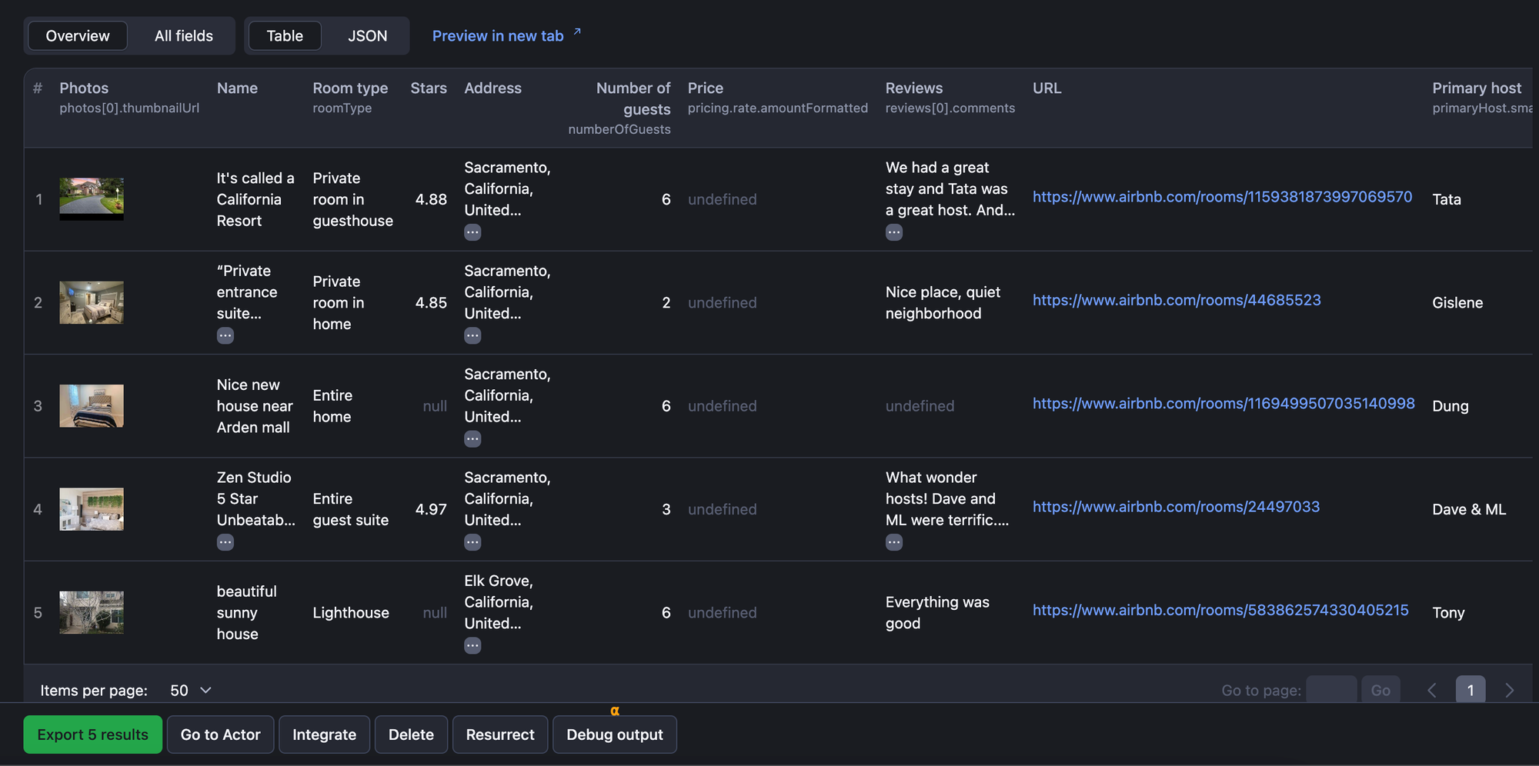The height and width of the screenshot is (766, 1539).
Task: Go to next page arrow
Action: 1509,691
